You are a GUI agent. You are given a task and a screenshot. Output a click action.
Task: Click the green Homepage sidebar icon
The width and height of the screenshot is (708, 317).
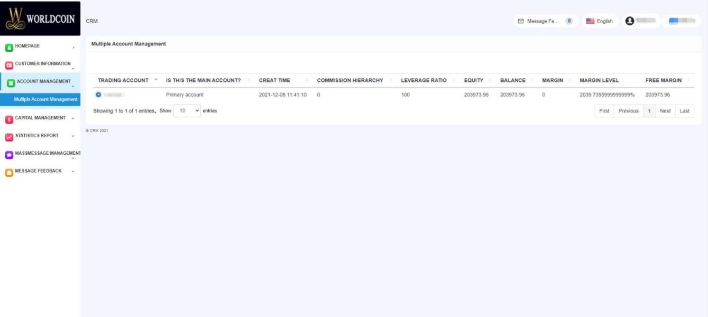(9, 48)
